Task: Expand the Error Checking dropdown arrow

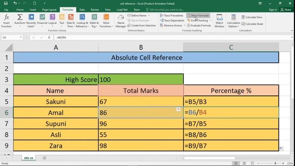Action: [211, 20]
